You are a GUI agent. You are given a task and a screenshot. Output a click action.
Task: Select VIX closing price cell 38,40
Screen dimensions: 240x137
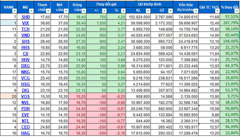point(78,23)
